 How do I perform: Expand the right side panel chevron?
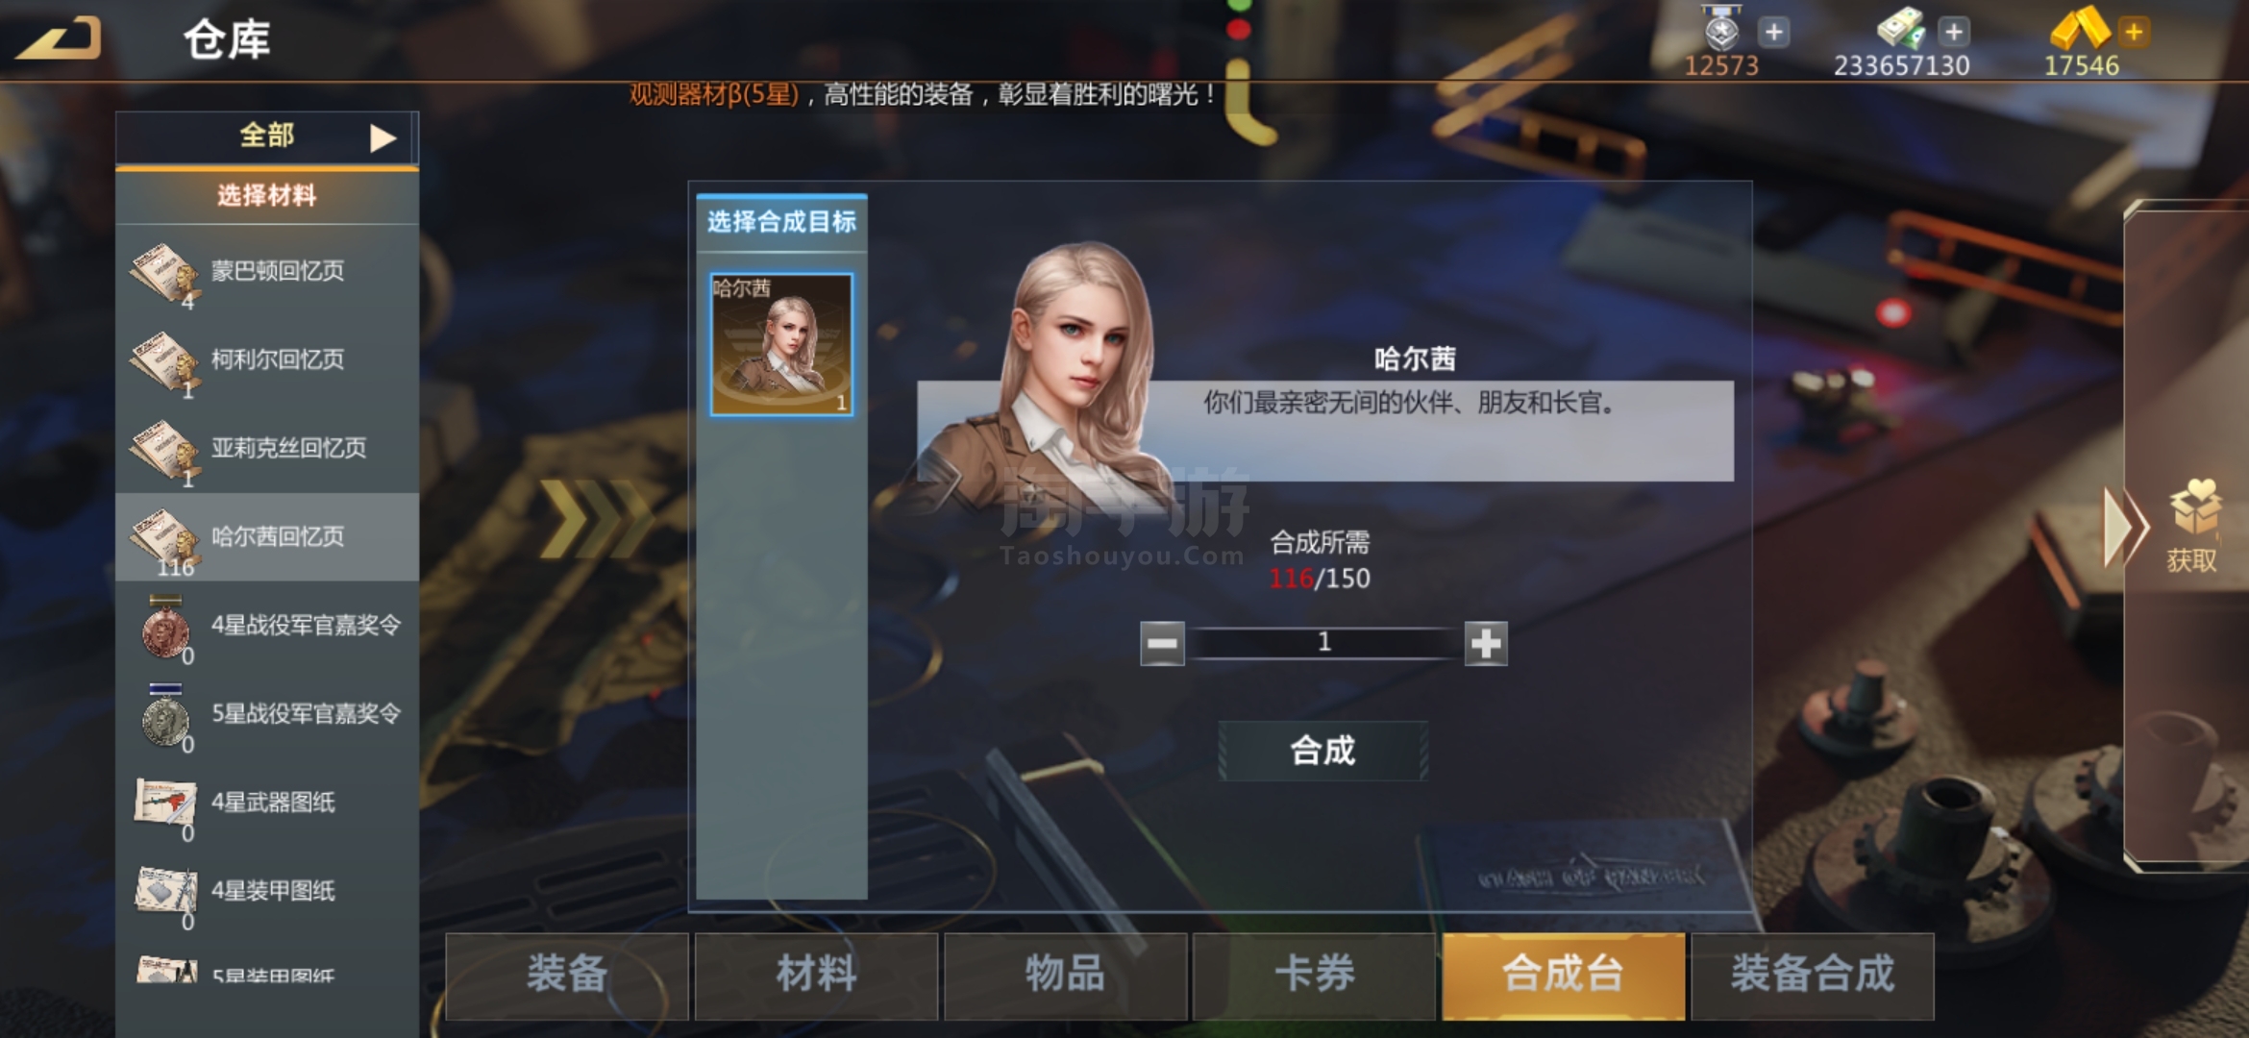2122,527
